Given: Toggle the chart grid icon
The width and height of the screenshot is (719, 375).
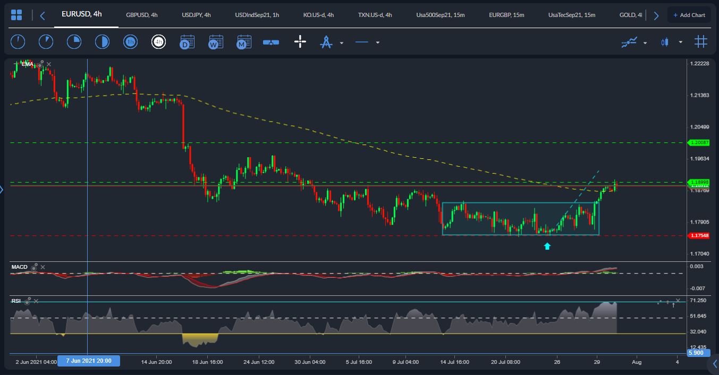Looking at the screenshot, I should pos(700,41).
